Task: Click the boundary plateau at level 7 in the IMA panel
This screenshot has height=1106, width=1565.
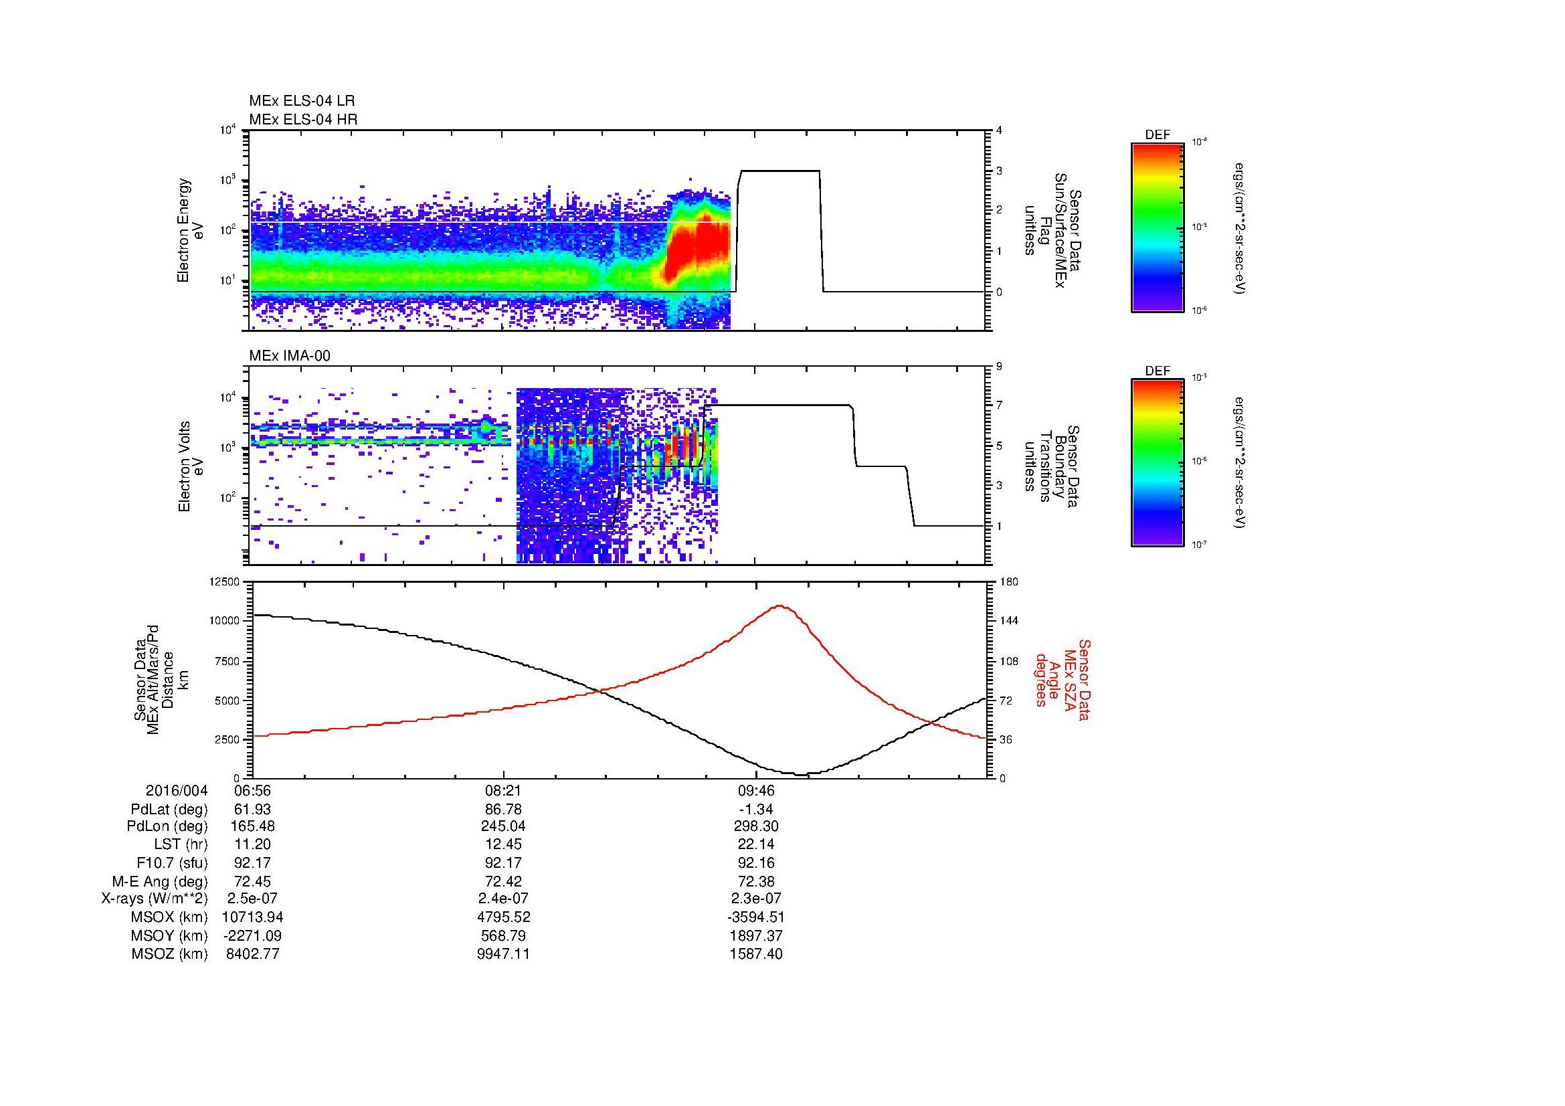Action: click(x=778, y=405)
